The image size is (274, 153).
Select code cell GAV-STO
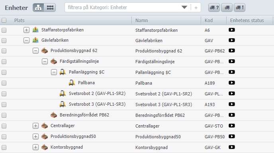214,126
